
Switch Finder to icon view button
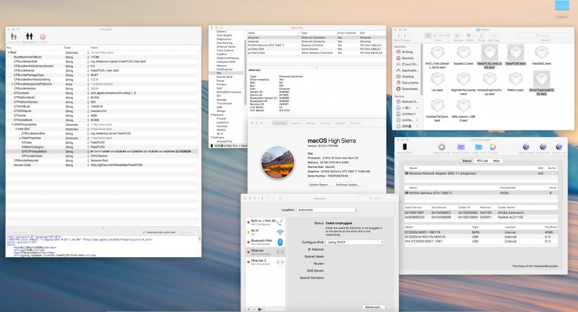click(x=428, y=36)
